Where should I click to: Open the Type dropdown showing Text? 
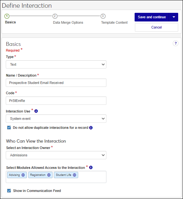pyautogui.click(x=56, y=64)
